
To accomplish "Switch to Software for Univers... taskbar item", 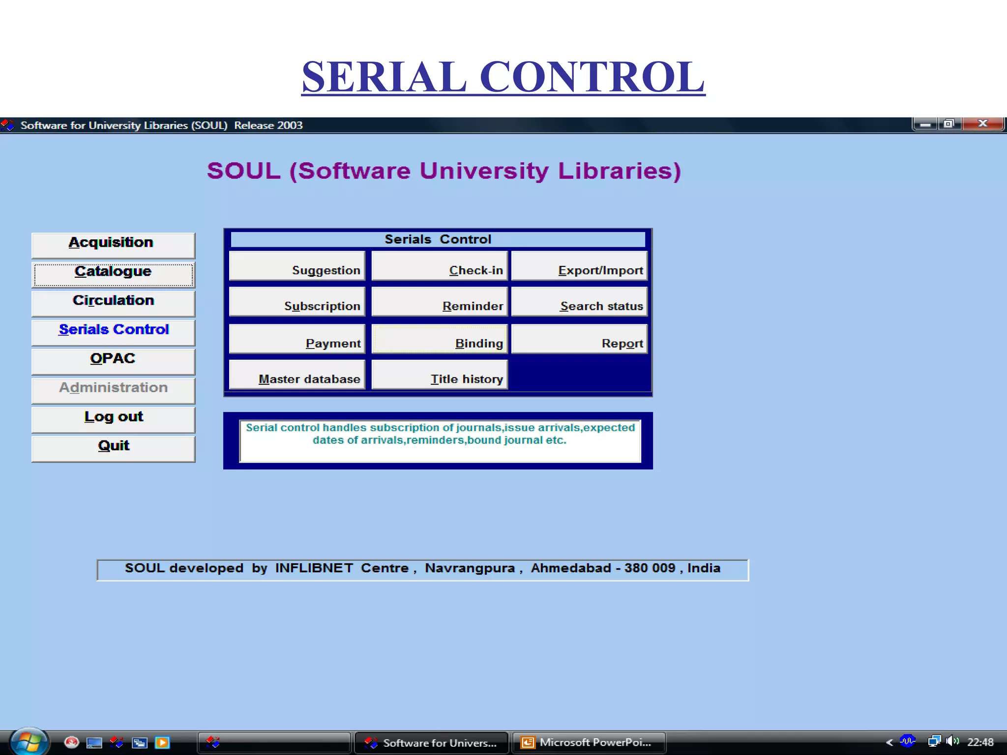I will coord(432,742).
